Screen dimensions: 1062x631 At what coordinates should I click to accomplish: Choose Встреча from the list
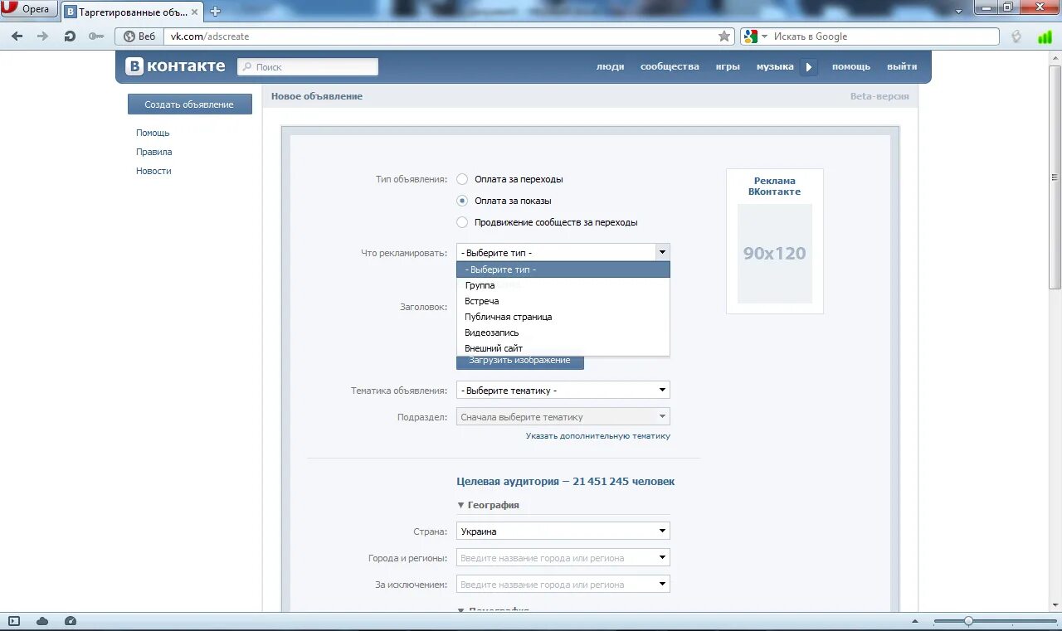(x=563, y=301)
